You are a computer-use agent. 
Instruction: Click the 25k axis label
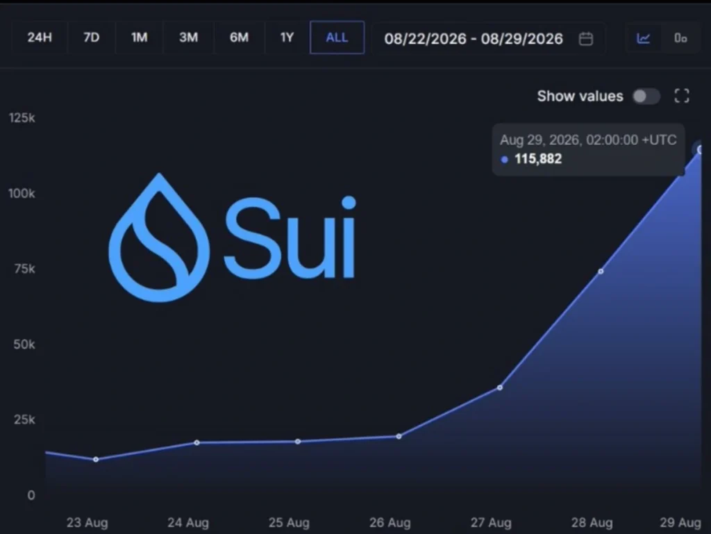[x=24, y=419]
